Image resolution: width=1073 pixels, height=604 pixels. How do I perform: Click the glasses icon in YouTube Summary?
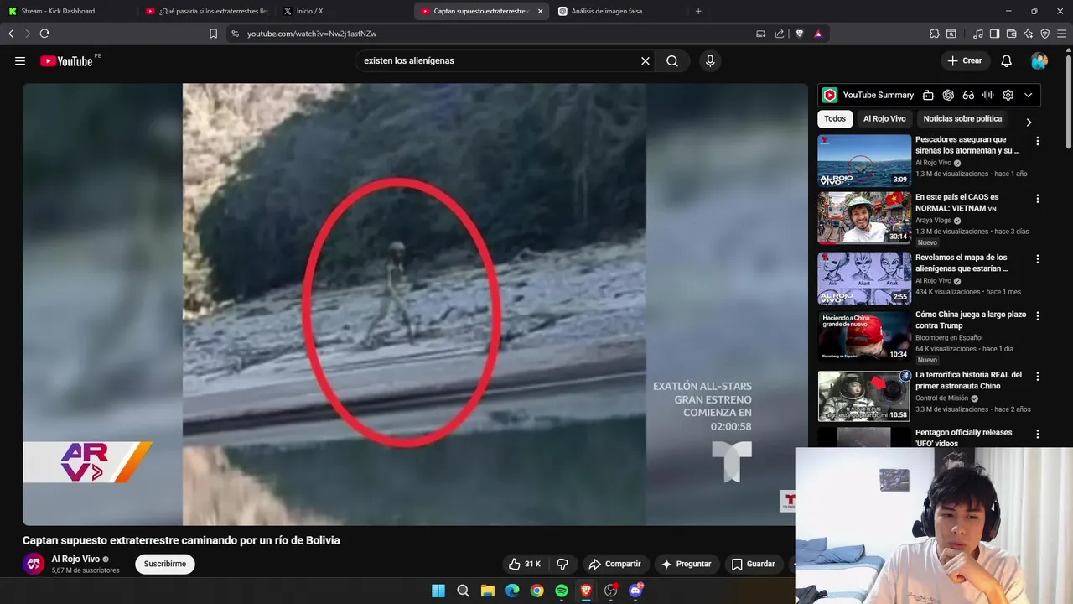tap(968, 95)
